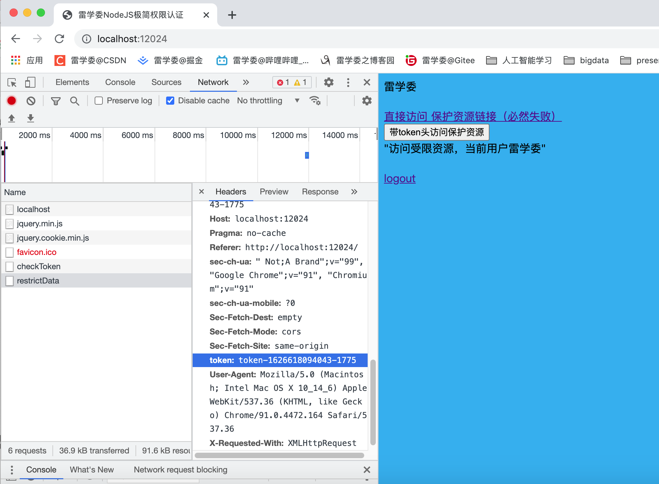659x484 pixels.
Task: Open network conditions panel icon
Action: tap(315, 101)
